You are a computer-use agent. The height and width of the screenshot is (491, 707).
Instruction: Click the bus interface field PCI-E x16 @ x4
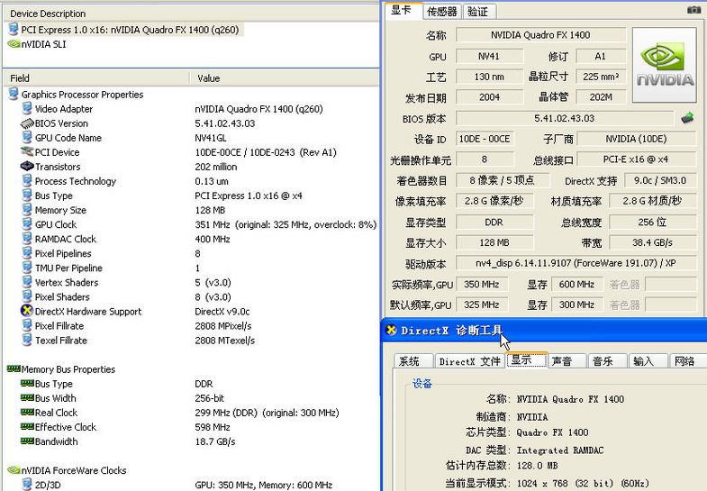636,159
